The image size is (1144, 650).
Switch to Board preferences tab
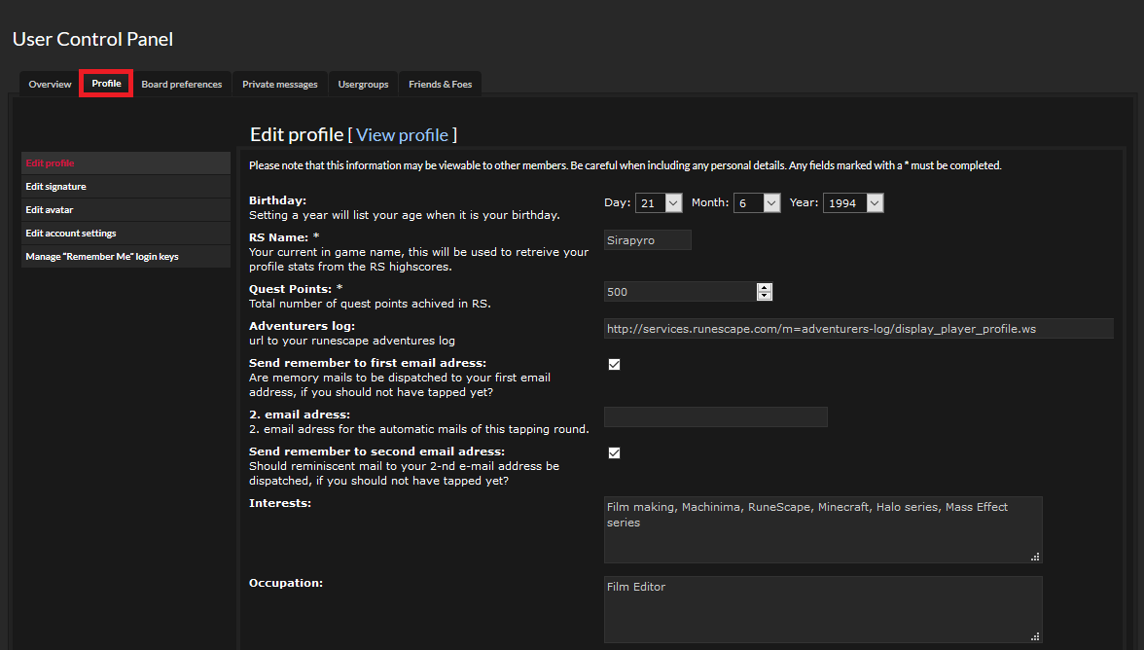pos(182,84)
